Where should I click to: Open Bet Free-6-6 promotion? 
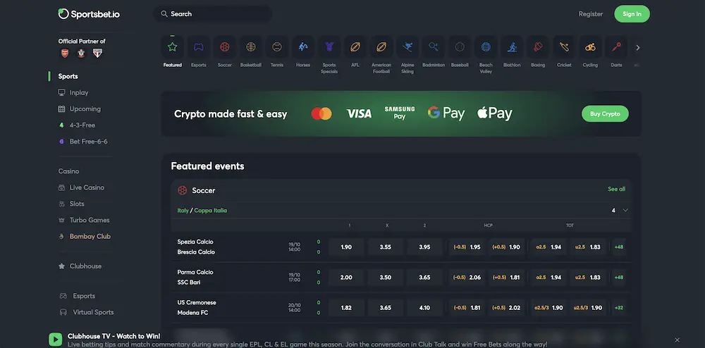pos(83,142)
